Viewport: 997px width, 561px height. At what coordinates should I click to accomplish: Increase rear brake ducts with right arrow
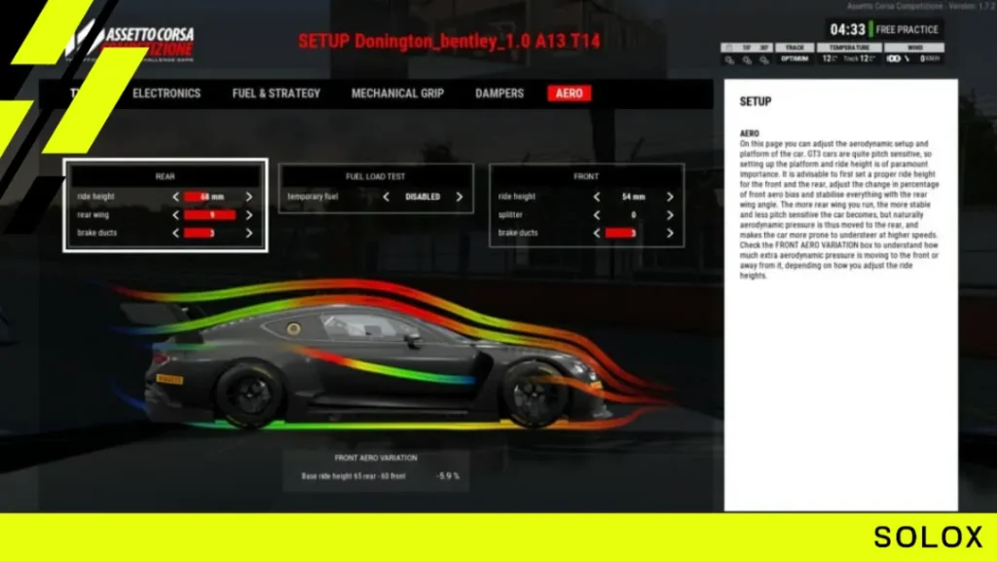click(249, 233)
